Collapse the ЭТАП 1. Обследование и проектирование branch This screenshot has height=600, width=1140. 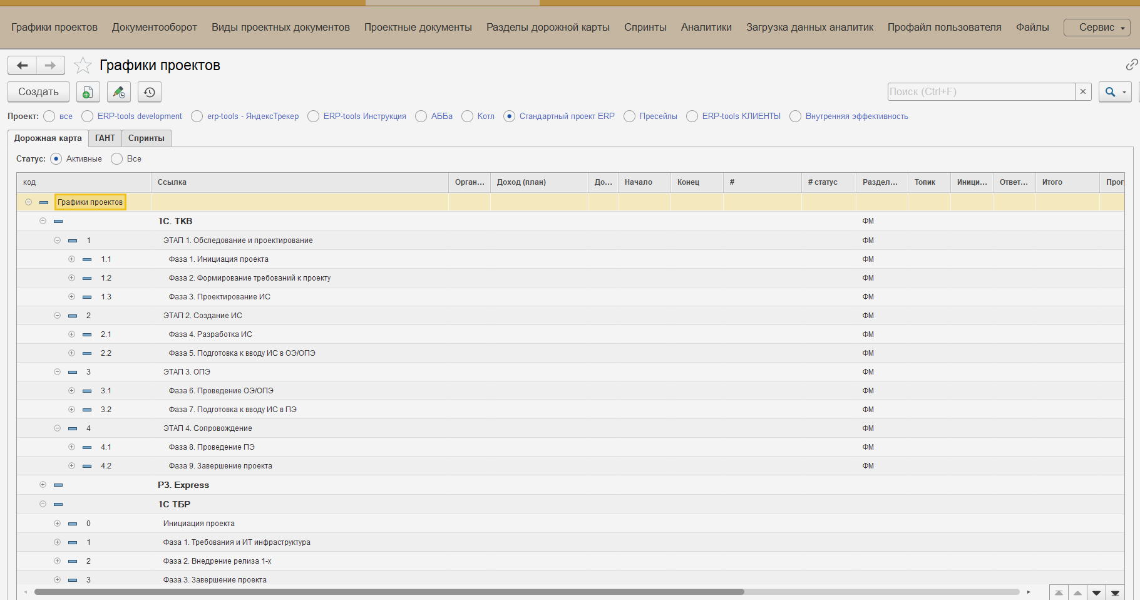pyautogui.click(x=57, y=241)
